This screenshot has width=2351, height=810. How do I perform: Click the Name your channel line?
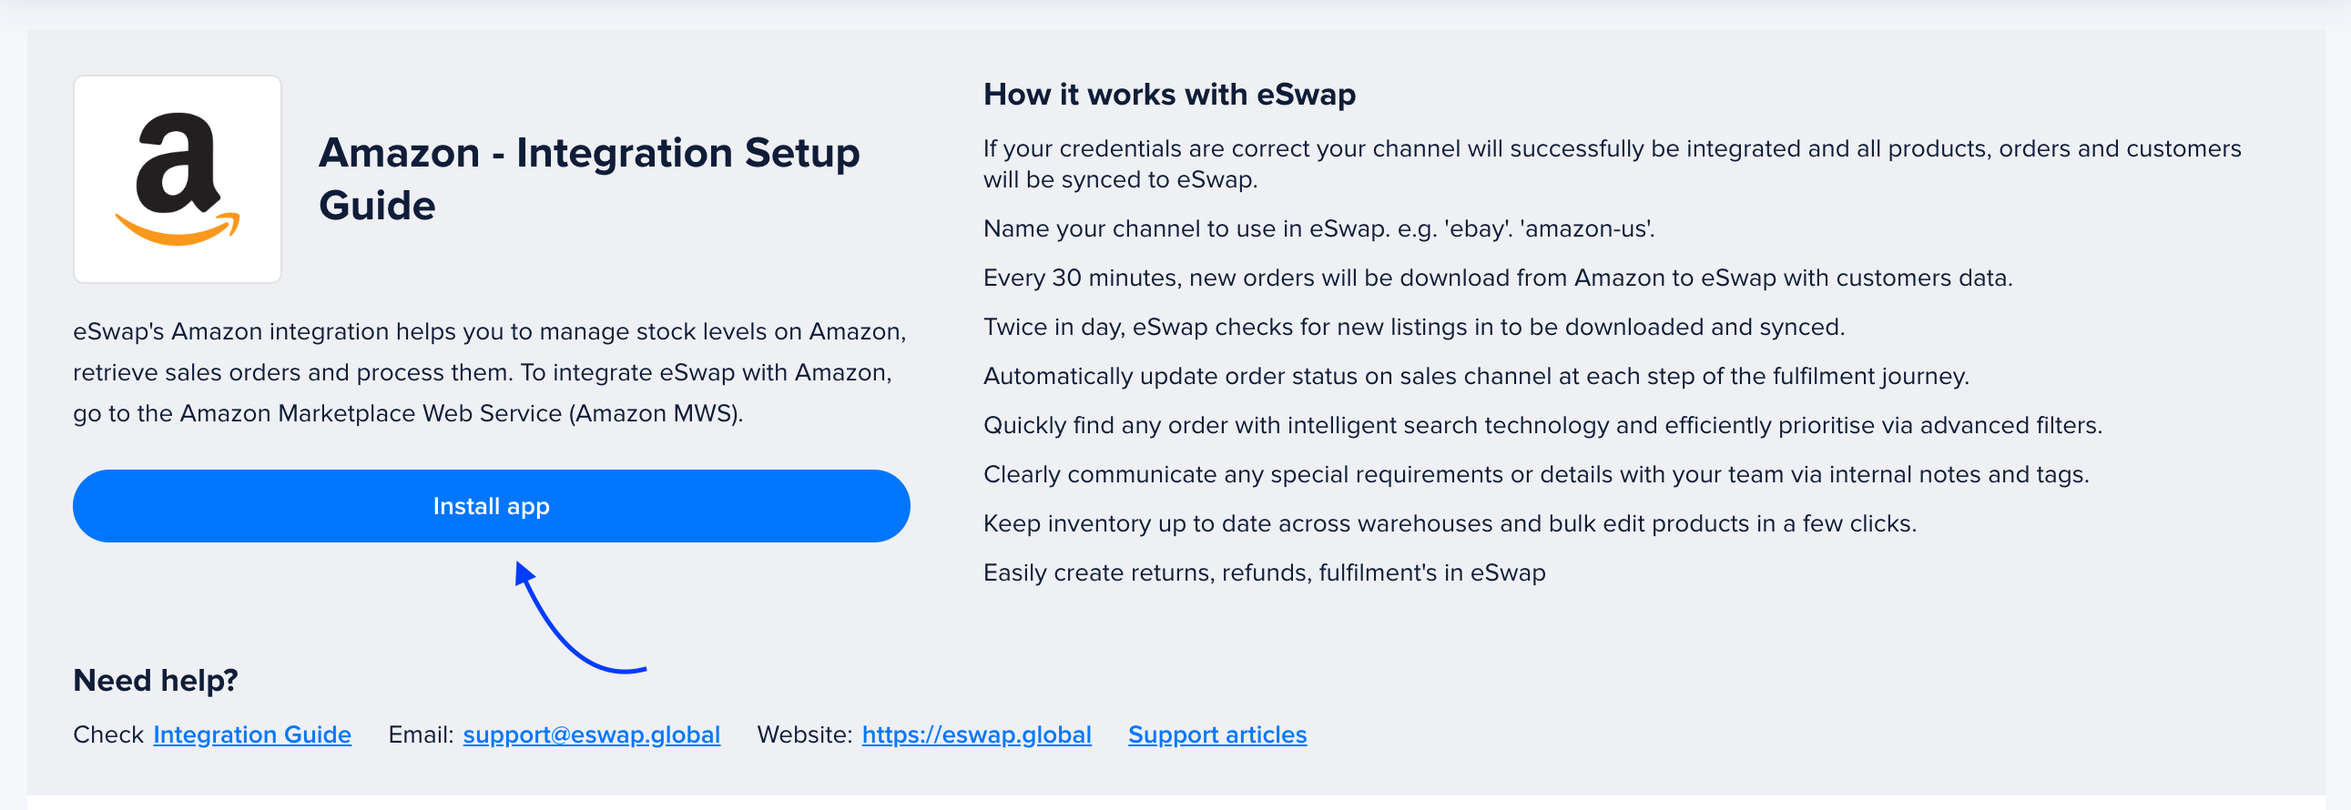1318,229
